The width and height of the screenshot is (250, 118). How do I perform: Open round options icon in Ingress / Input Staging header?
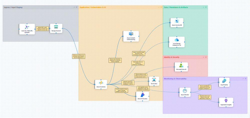tap(77, 7)
